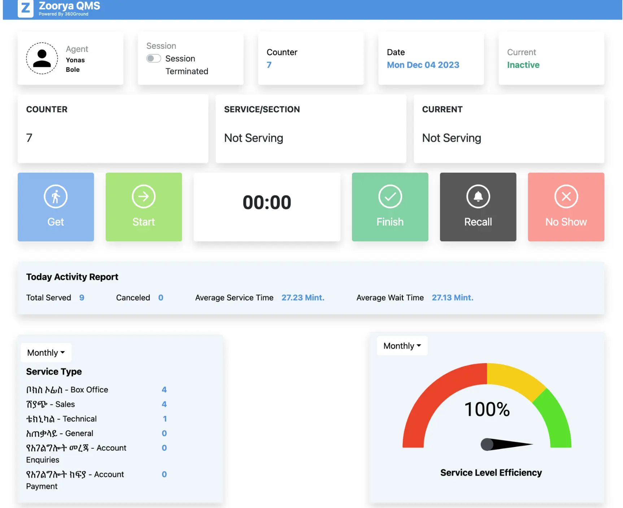Click the Mon Dec 04 2023 date
623x508 pixels.
click(423, 65)
